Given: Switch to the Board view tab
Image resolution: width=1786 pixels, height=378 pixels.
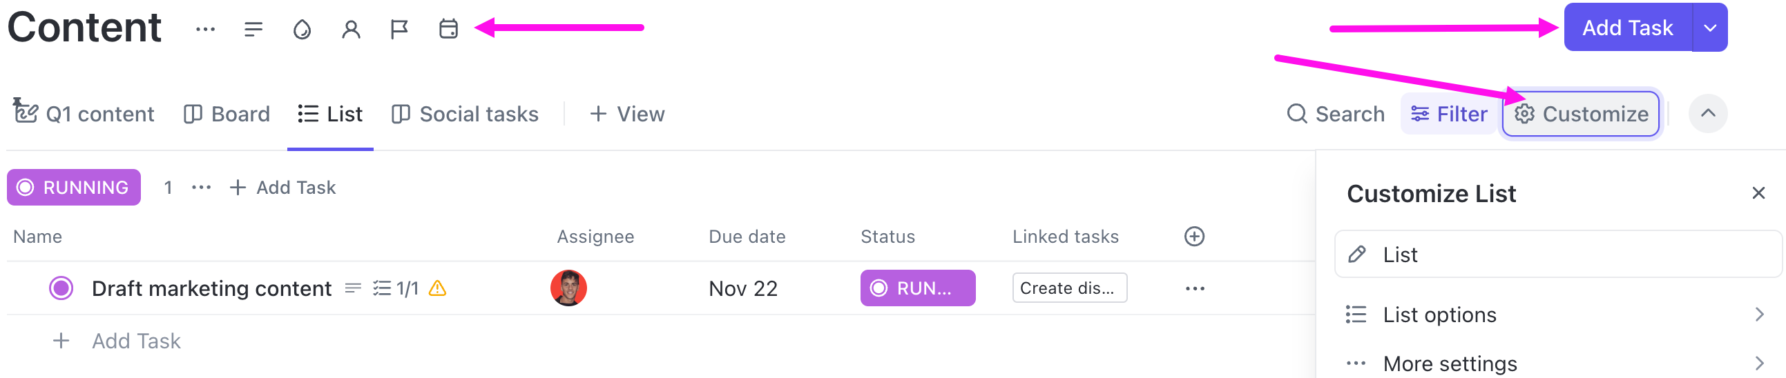Looking at the screenshot, I should coord(227,114).
